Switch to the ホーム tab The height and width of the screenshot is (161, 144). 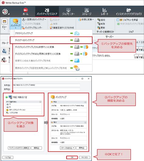point(26,11)
